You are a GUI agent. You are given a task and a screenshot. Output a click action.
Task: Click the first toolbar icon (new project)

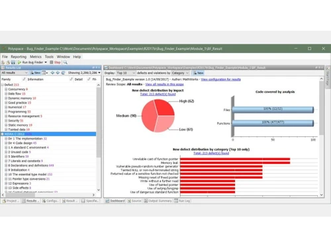tap(3, 62)
